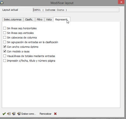Select the Represent. tab
Screen dimensions: 126x119
[x=62, y=19]
